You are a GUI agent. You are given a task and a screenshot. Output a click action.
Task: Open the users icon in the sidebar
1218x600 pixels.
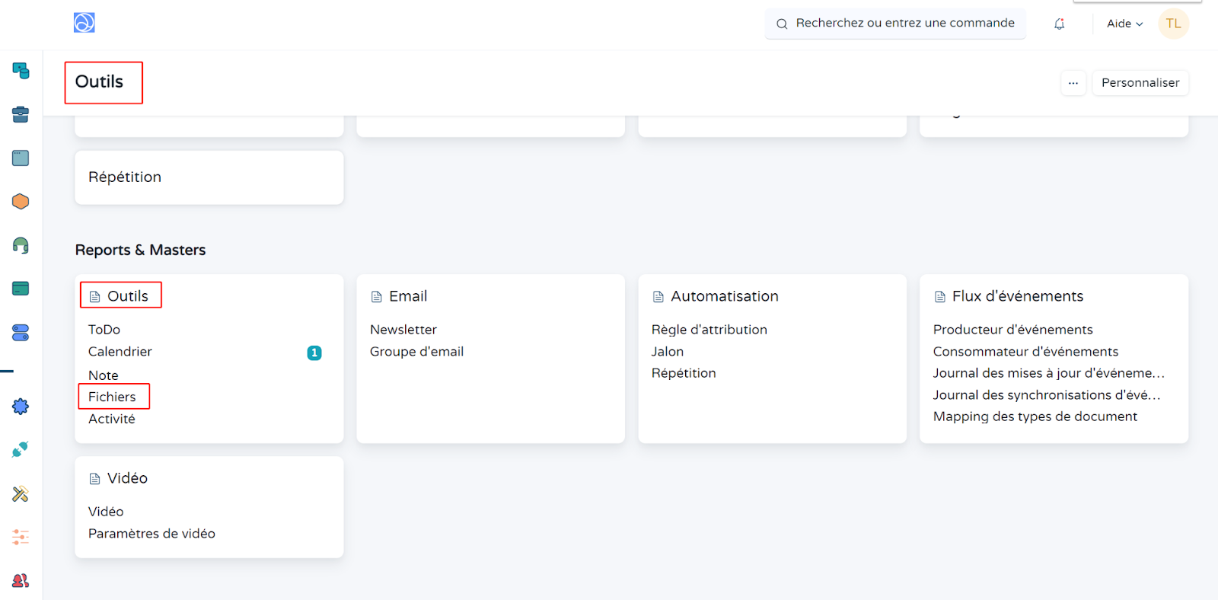[21, 580]
